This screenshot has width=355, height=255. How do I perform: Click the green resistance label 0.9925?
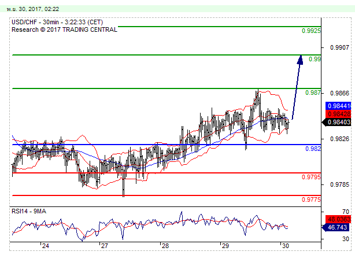click(x=311, y=31)
